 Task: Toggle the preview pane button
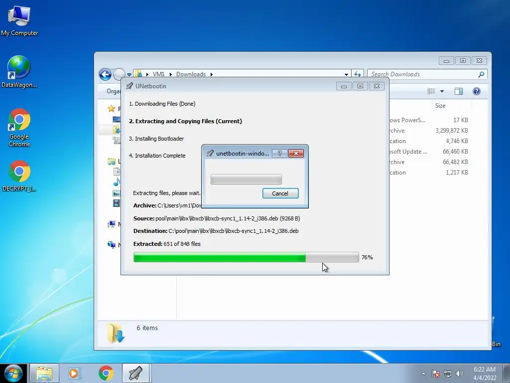459,91
